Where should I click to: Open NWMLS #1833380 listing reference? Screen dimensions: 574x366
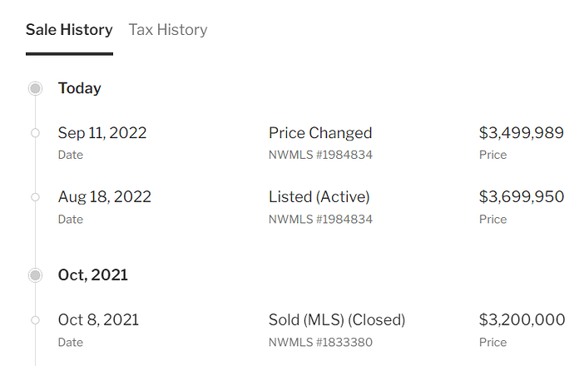coord(320,342)
